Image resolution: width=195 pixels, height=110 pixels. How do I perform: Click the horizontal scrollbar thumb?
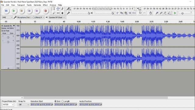[x=95, y=98]
